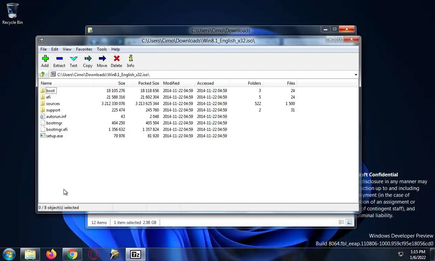The image size is (435, 261).
Task: Open the Tools menu
Action: click(x=102, y=49)
